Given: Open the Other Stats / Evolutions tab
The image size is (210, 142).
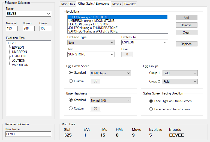Looking at the screenshot, I should [94, 4].
